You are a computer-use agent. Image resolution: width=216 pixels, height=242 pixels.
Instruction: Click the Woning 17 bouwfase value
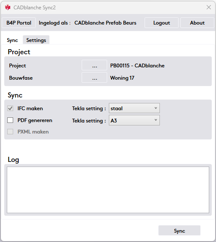(x=122, y=78)
